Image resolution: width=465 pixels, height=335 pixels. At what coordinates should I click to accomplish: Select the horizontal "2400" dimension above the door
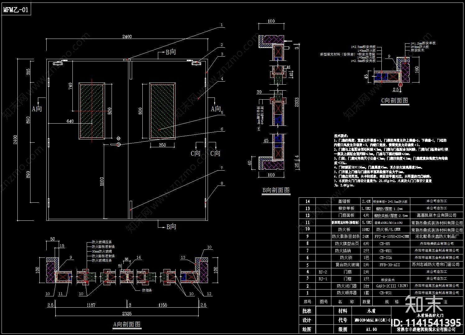[127, 36]
